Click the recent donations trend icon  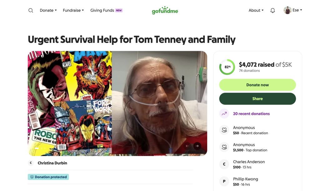point(224,114)
